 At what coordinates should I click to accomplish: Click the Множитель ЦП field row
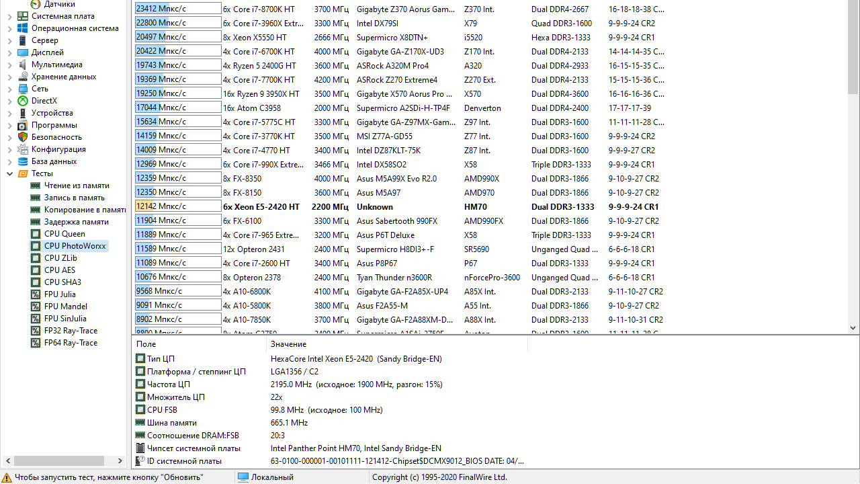329,397
